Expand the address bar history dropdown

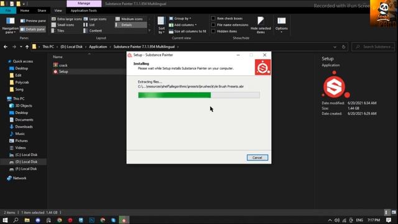(335, 47)
